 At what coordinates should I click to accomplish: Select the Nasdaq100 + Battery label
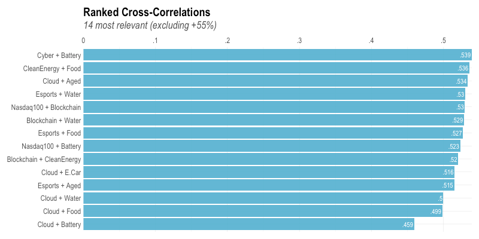tap(51, 146)
